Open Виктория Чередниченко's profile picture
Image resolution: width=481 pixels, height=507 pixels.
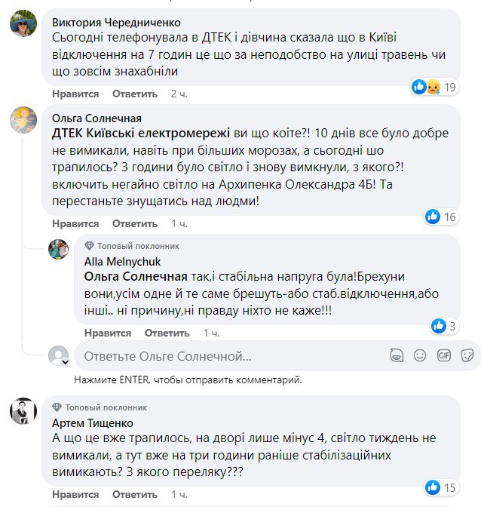[x=22, y=26]
